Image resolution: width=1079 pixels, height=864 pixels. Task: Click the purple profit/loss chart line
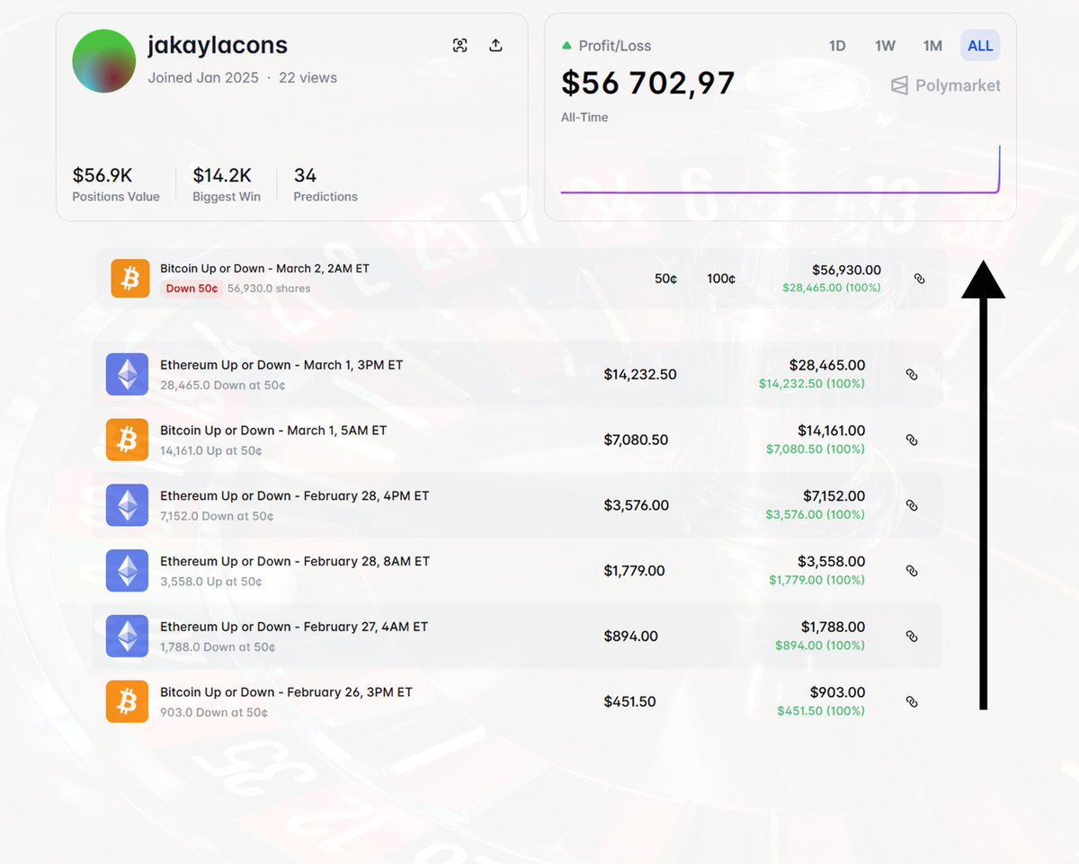coord(779,191)
